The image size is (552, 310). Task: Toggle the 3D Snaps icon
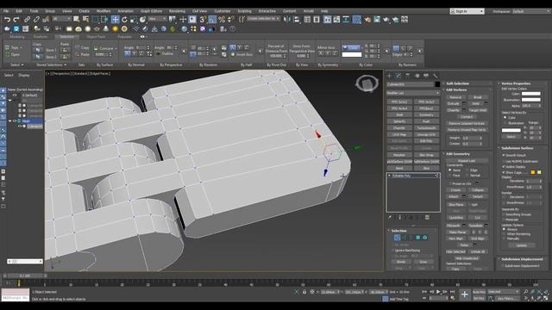tap(203, 19)
